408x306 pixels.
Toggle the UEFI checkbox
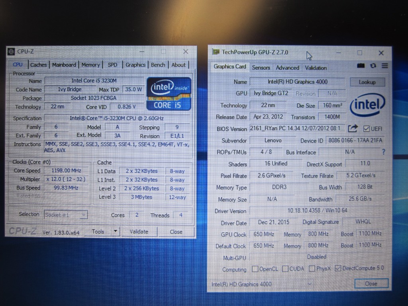(366, 129)
